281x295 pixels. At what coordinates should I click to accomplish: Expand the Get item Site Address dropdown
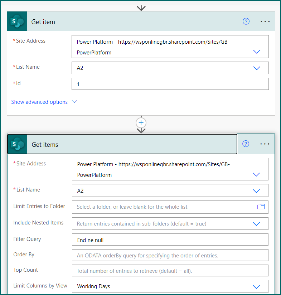pos(257,52)
